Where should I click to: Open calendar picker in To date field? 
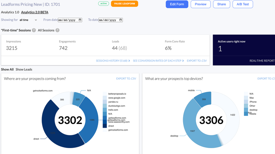coord(120,20)
